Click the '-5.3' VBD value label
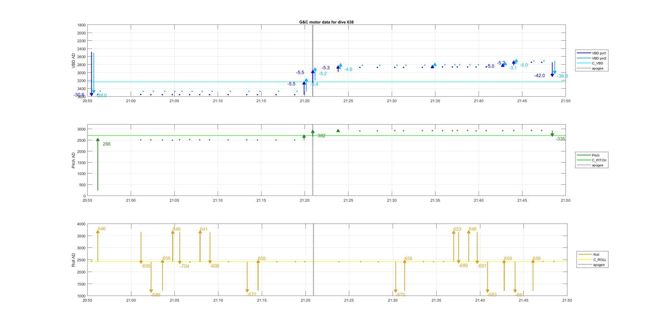The width and height of the screenshot is (672, 332). (x=325, y=68)
